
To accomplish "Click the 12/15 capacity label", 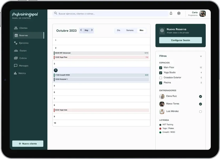I will pos(146,53).
